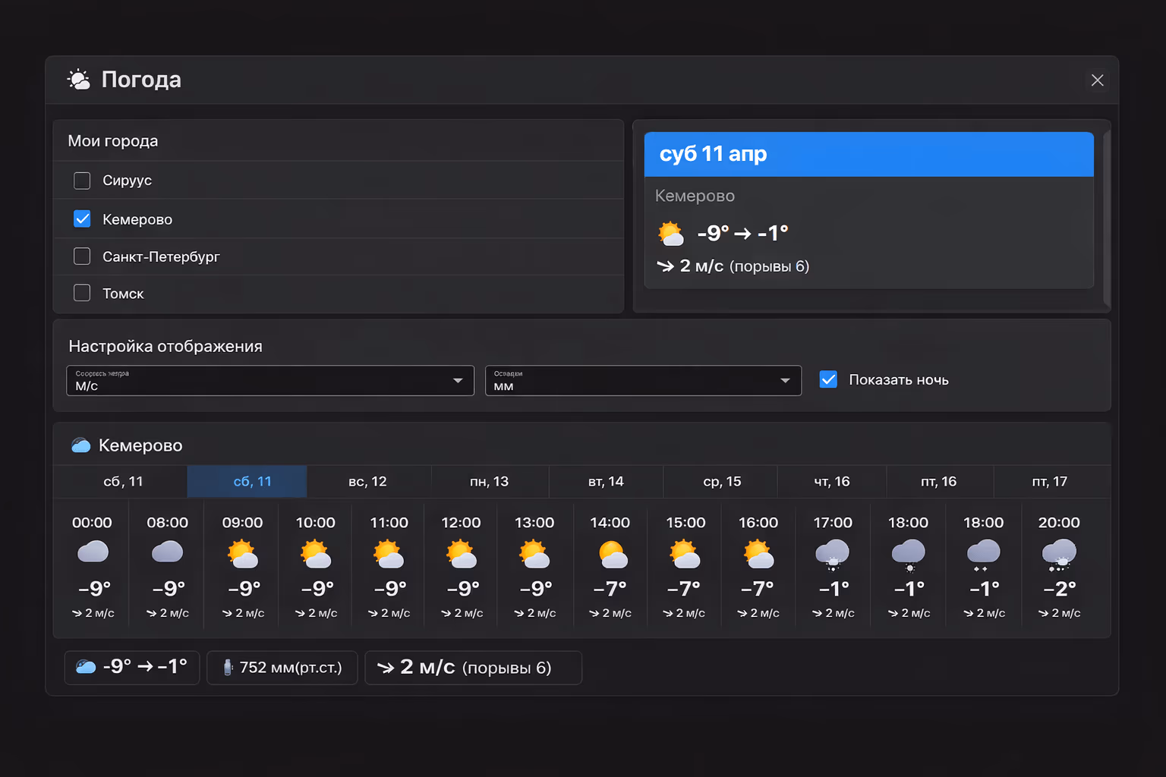Open the ср, 15 day tab
Viewport: 1166px width, 777px height.
pyautogui.click(x=721, y=482)
